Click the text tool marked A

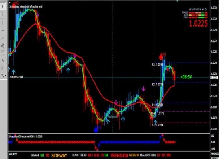tap(3, 60)
